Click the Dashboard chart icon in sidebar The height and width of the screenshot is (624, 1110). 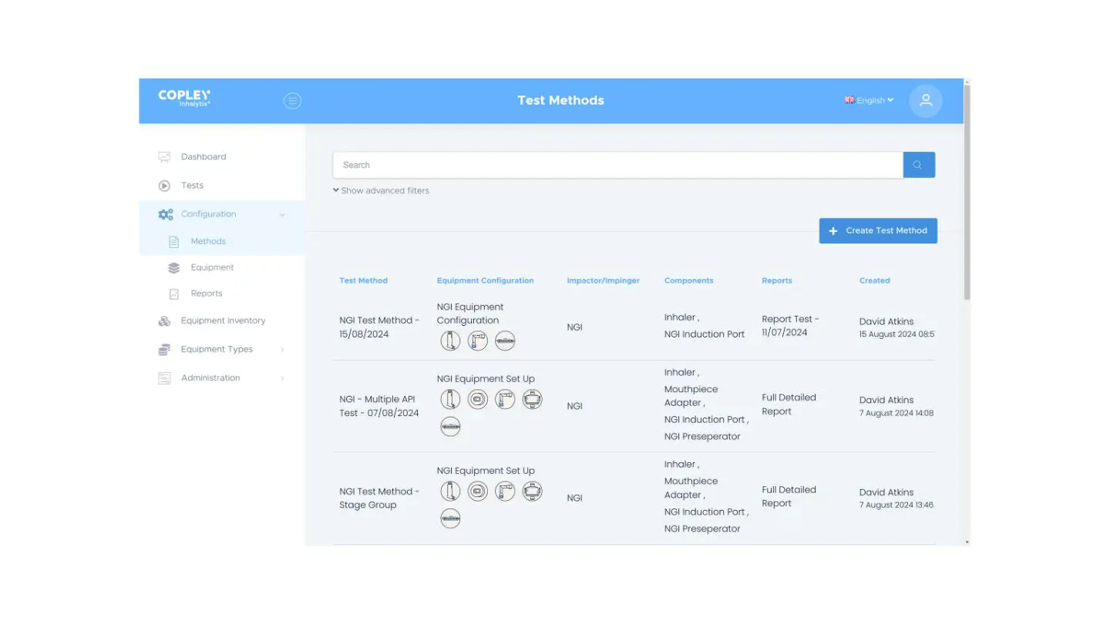164,157
